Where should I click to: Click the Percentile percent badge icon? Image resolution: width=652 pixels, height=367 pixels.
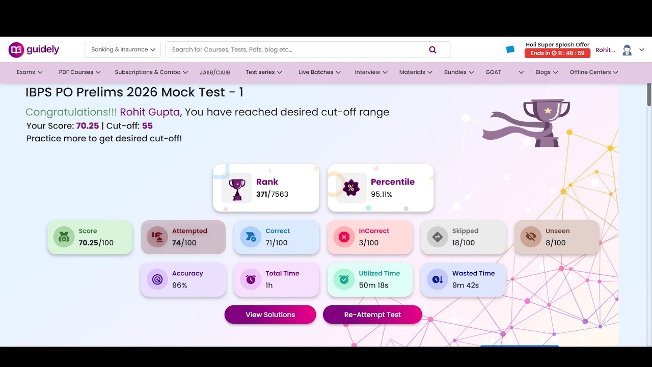351,188
